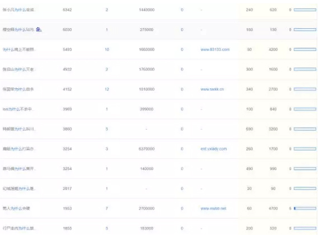Open the 张国荣为什么自杀 keyword link
Image resolution: width=334 pixels, height=236 pixels.
[19, 89]
